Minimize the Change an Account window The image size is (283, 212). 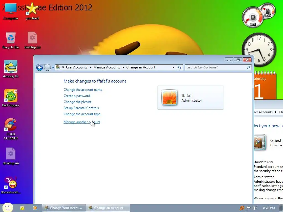229,60
